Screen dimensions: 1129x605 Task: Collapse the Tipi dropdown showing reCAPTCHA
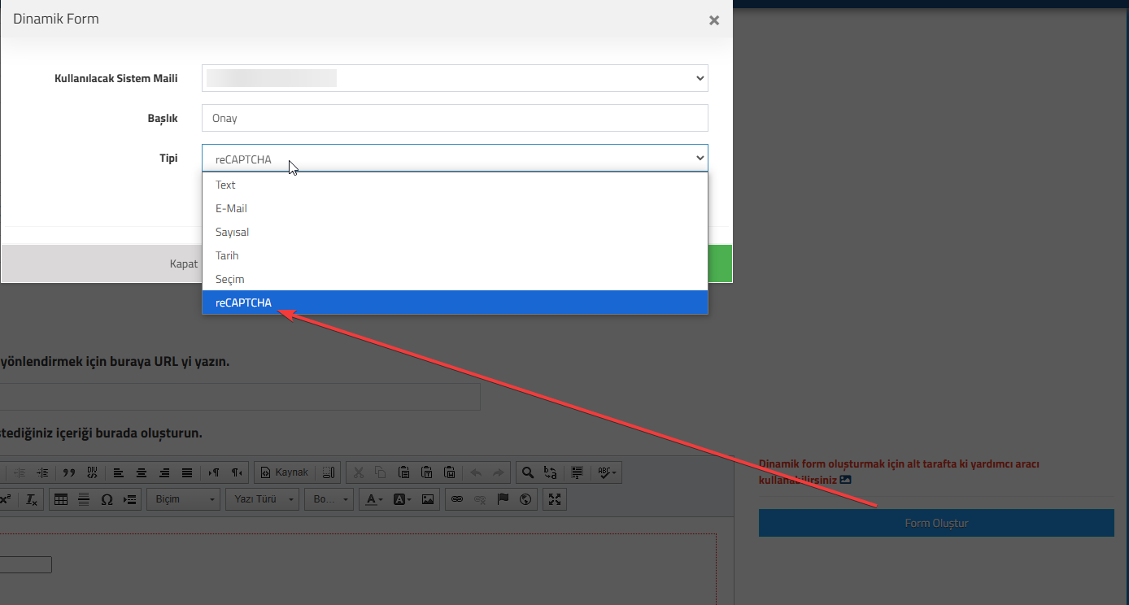point(455,158)
